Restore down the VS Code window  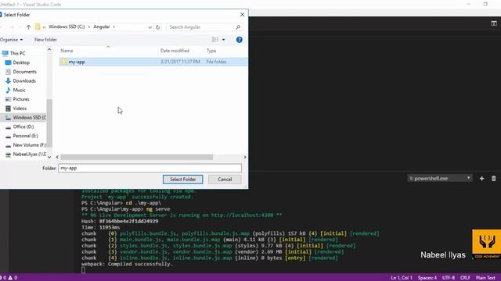485,4
